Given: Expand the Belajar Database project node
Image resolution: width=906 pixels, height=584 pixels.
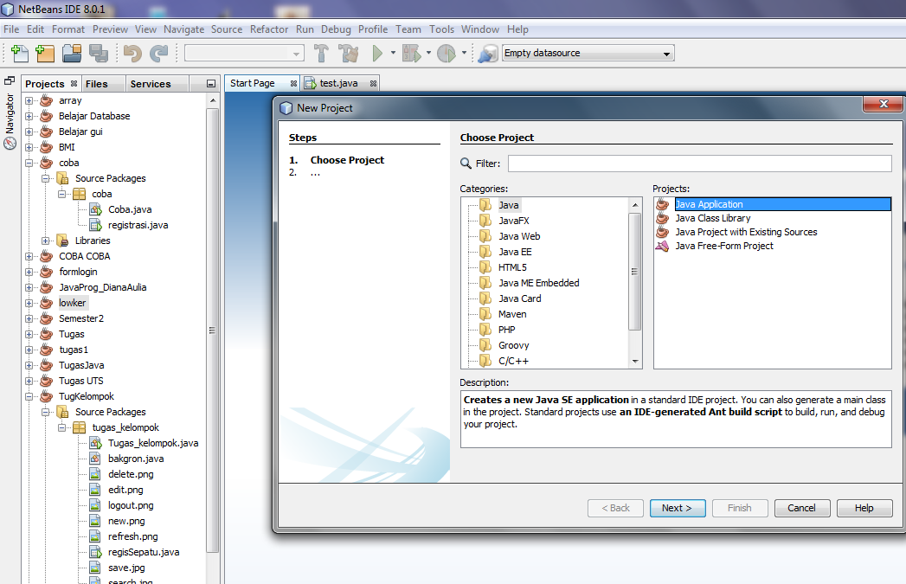Looking at the screenshot, I should 27,116.
